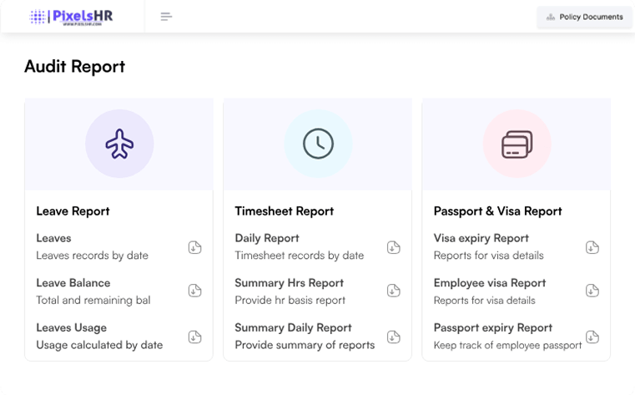Download the Leaves report file
The height and width of the screenshot is (395, 635).
[194, 246]
